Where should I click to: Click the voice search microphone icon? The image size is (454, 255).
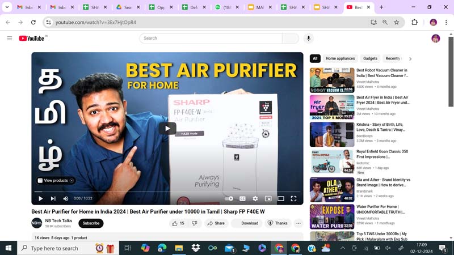point(309,38)
